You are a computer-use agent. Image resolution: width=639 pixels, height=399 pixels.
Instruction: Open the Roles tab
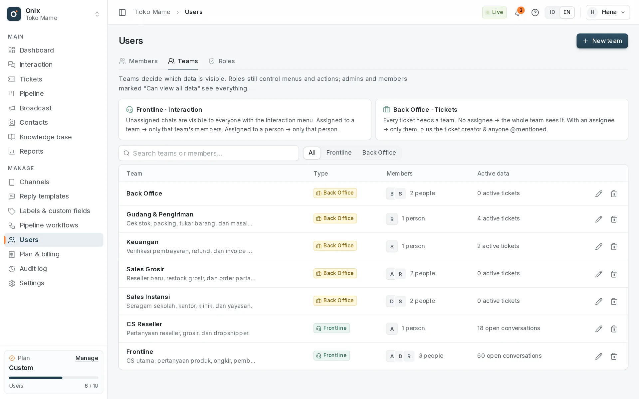[221, 61]
